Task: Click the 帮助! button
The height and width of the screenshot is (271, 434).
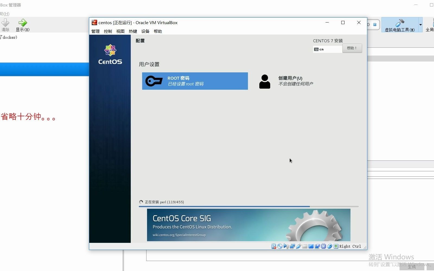Action: click(352, 48)
